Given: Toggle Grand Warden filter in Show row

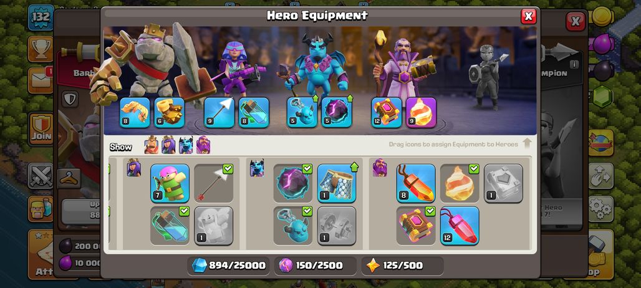Looking at the screenshot, I should point(203,145).
